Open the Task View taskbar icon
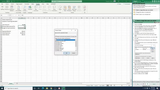The width and height of the screenshot is (160, 90). pos(39,88)
